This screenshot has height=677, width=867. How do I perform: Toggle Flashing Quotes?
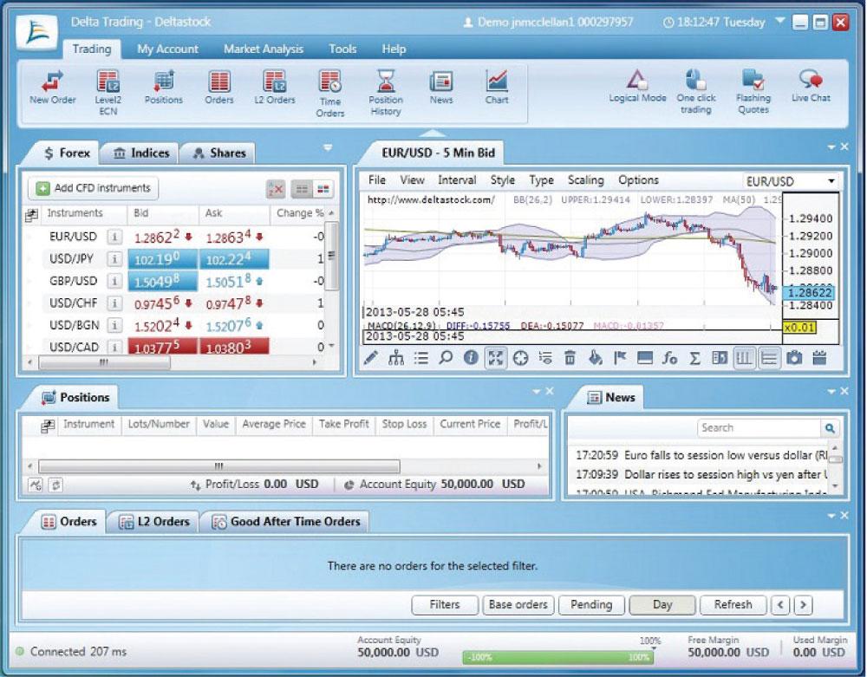coord(753,91)
